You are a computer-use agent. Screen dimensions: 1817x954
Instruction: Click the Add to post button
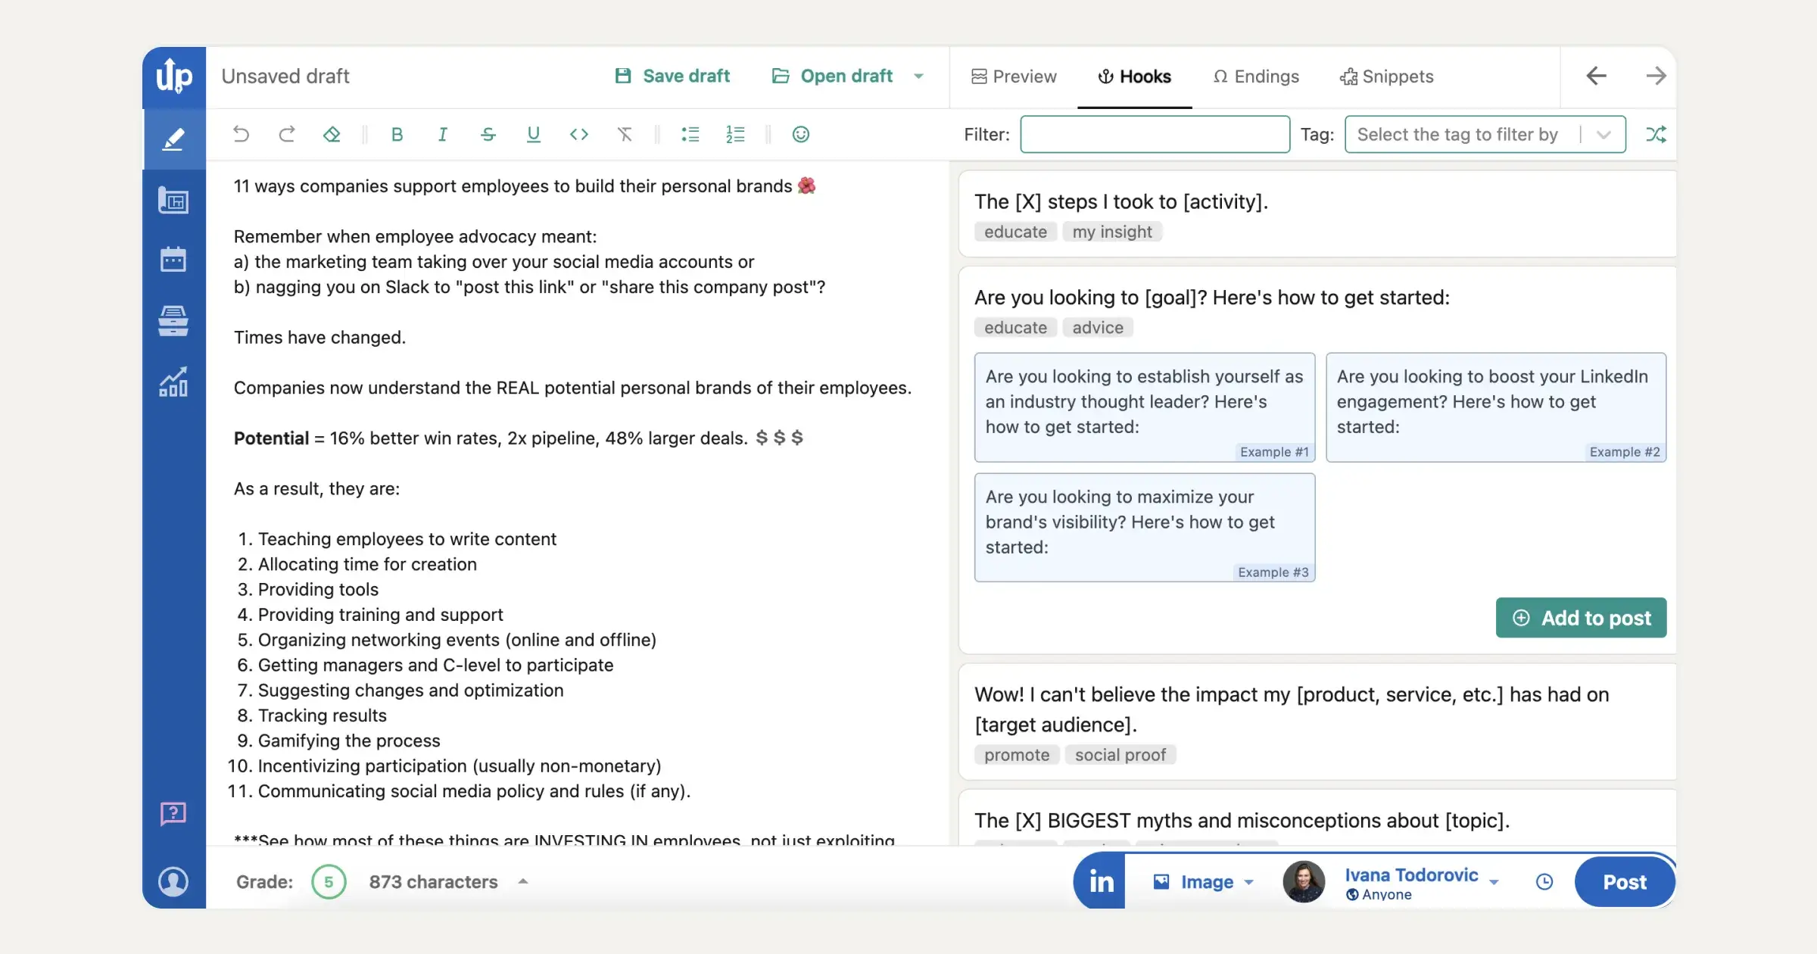point(1581,618)
